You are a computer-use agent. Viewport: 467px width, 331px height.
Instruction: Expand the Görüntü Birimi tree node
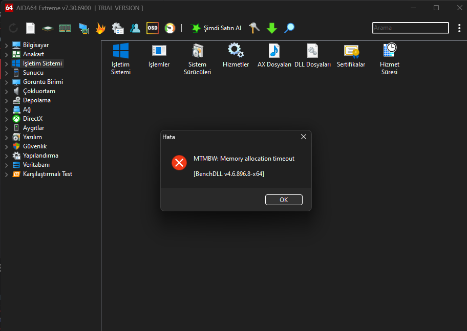point(7,82)
